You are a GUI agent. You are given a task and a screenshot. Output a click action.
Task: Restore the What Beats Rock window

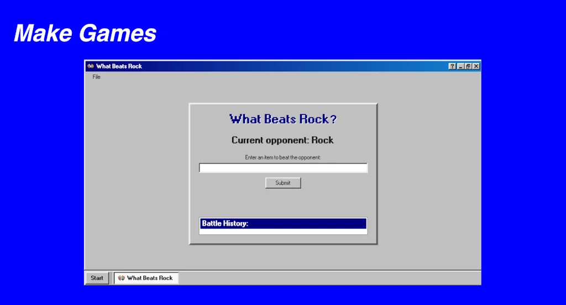tap(468, 66)
